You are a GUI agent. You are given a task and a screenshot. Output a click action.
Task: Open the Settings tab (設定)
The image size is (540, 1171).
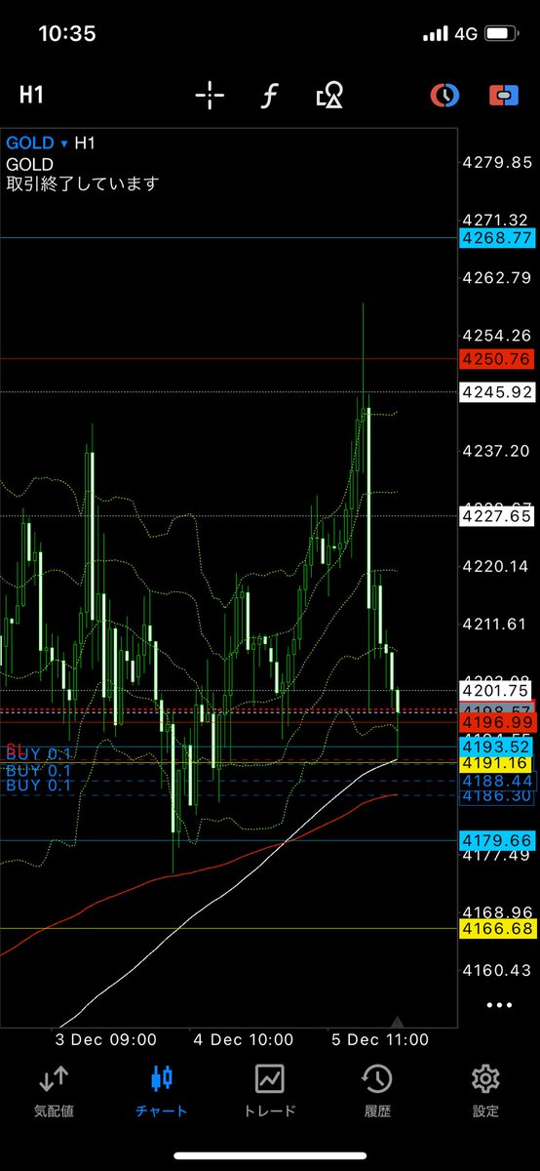485,1091
